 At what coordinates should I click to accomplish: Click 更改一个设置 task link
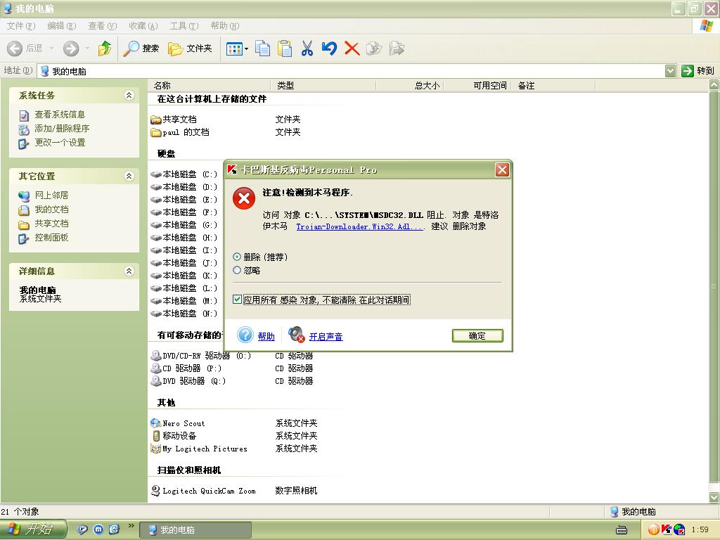[x=60, y=142]
